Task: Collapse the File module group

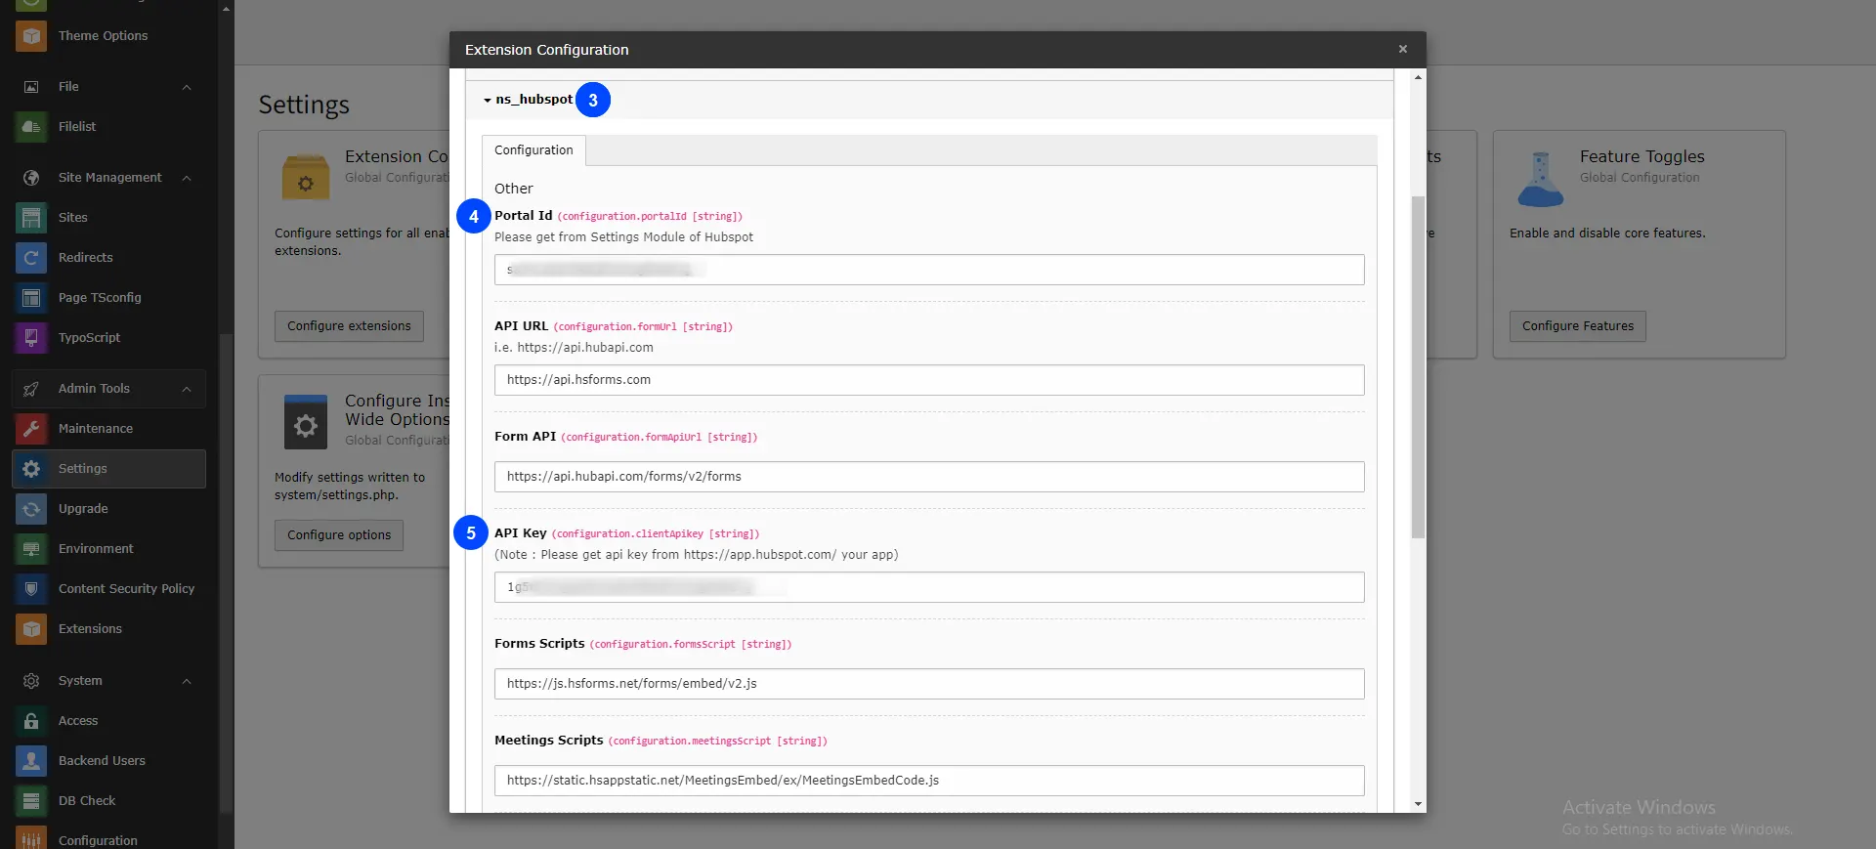Action: [x=187, y=87]
